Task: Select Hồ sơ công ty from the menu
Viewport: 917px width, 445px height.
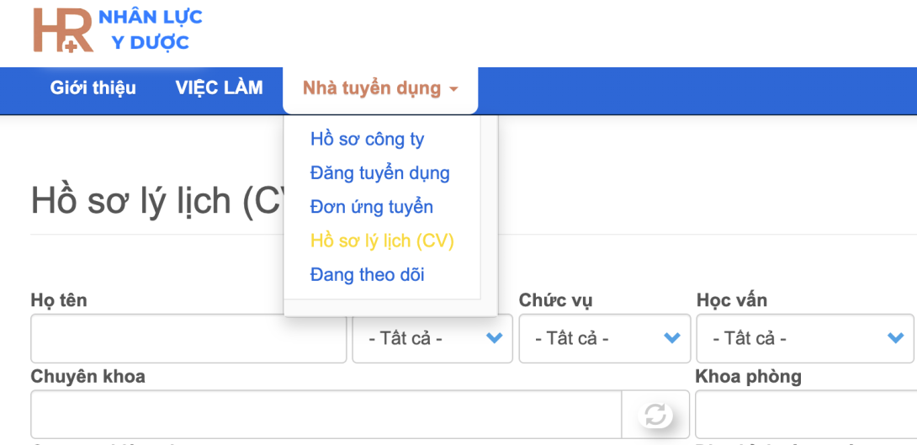Action: [x=367, y=140]
